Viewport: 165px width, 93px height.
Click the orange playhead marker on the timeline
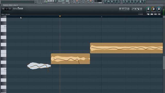click(60, 16)
